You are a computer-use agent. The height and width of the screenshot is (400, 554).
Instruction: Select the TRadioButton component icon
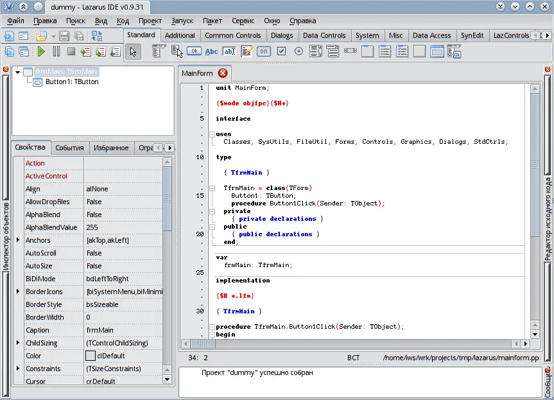[x=299, y=51]
